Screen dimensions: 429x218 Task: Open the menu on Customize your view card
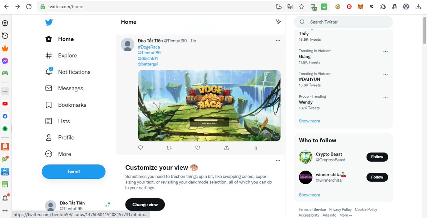click(278, 161)
